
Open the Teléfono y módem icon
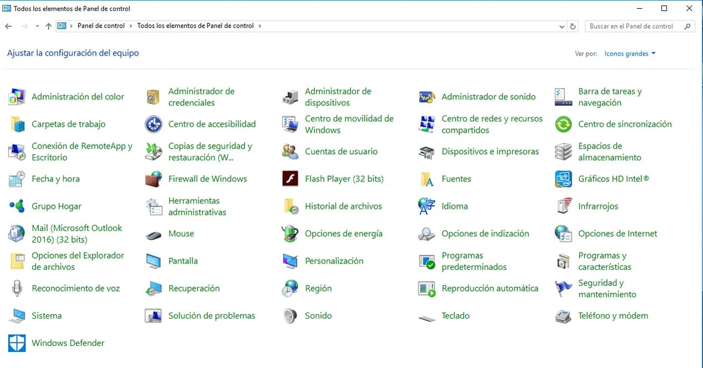563,316
